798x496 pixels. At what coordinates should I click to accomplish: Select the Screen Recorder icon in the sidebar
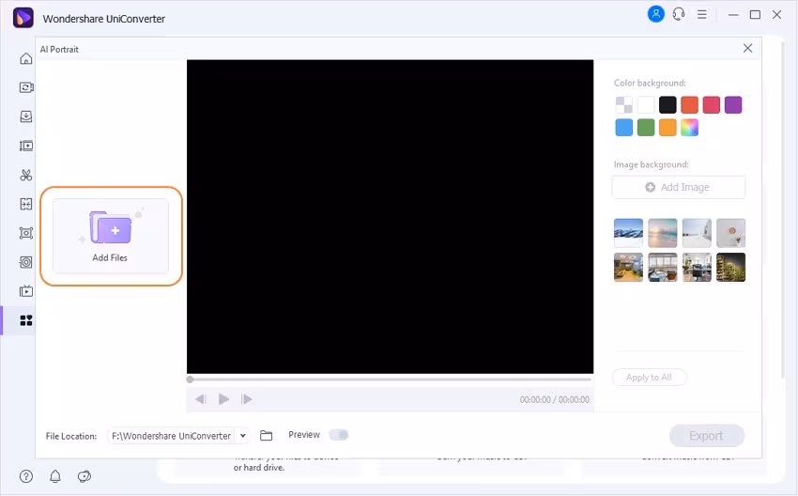[x=26, y=233]
